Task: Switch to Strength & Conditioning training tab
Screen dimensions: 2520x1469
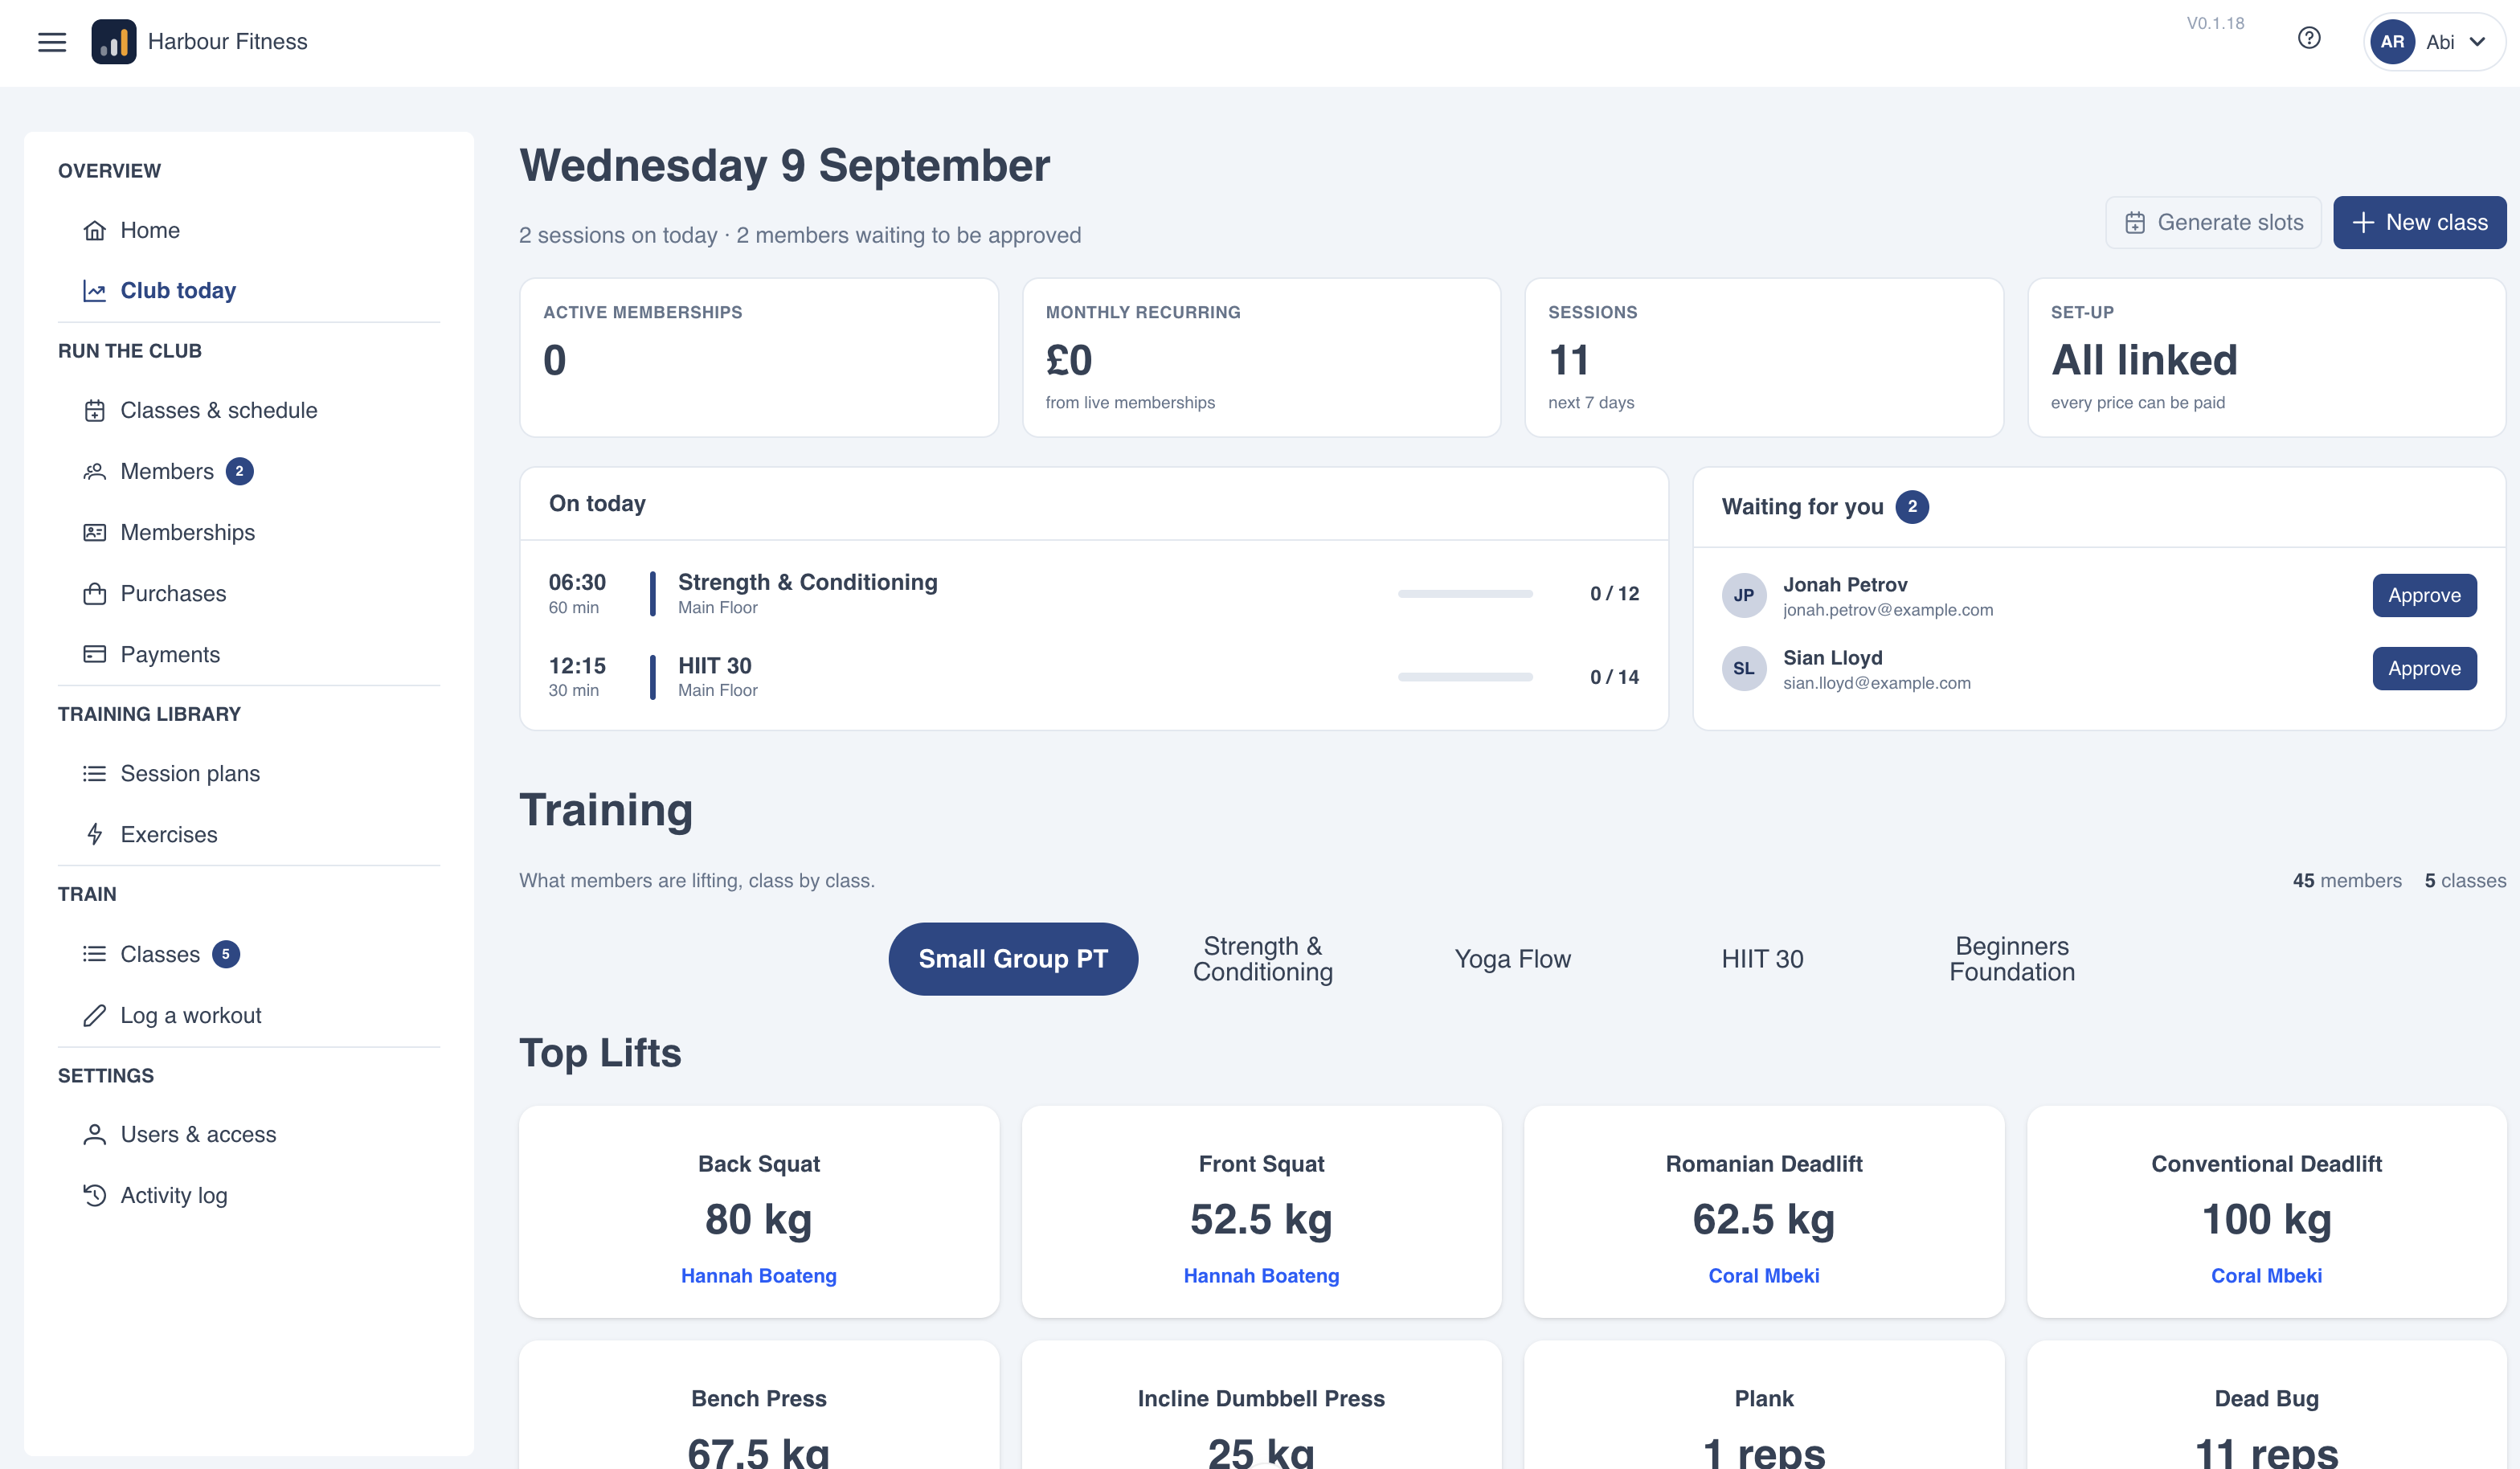Action: coord(1263,959)
